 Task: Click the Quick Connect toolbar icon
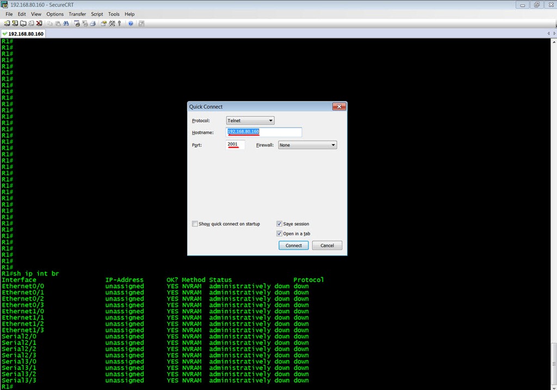[x=15, y=23]
